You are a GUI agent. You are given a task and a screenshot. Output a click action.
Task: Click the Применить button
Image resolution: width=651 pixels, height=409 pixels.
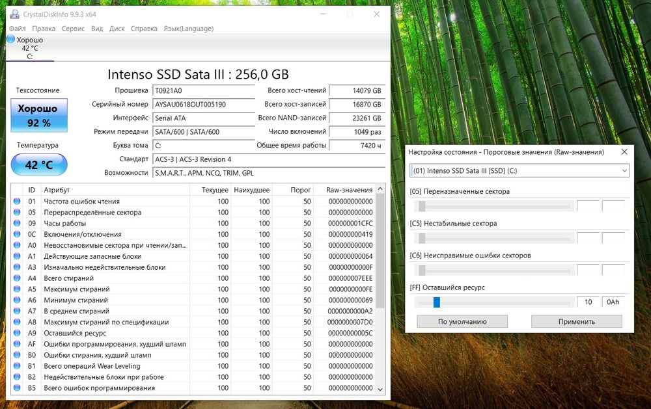pos(577,321)
